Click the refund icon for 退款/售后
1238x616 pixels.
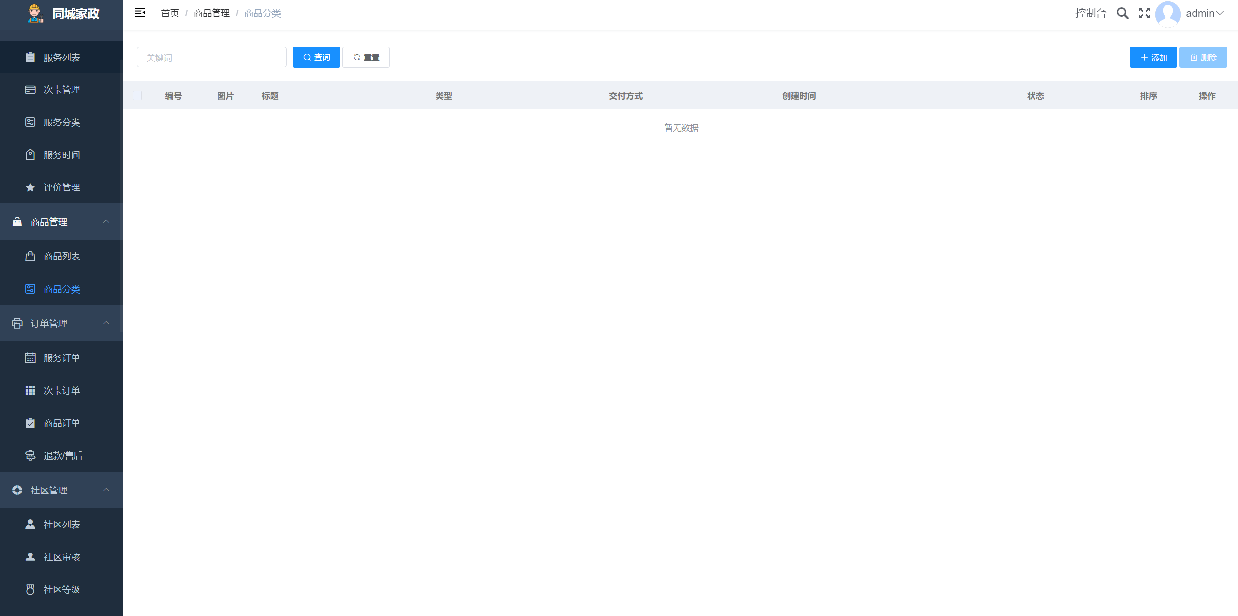[x=30, y=456]
